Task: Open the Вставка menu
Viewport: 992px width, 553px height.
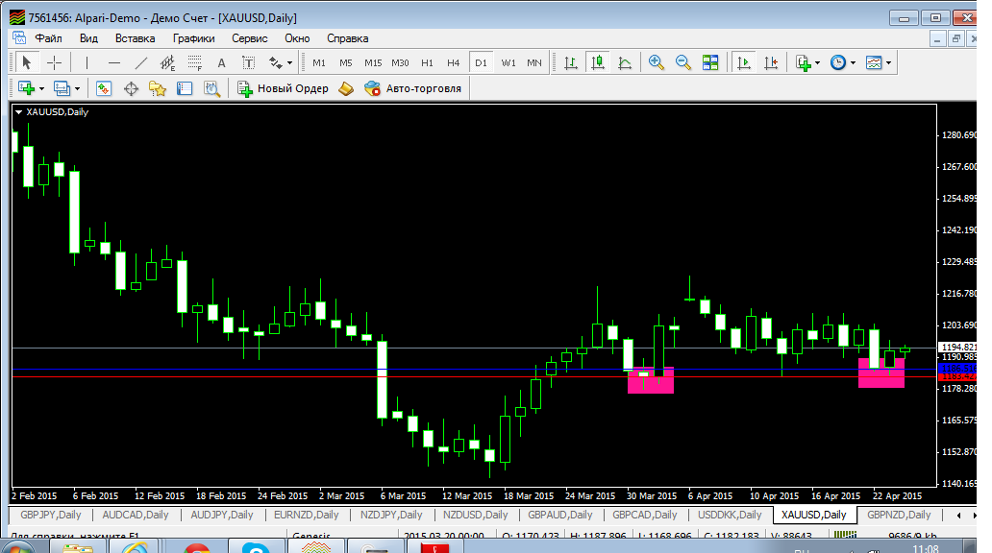Action: pos(135,37)
